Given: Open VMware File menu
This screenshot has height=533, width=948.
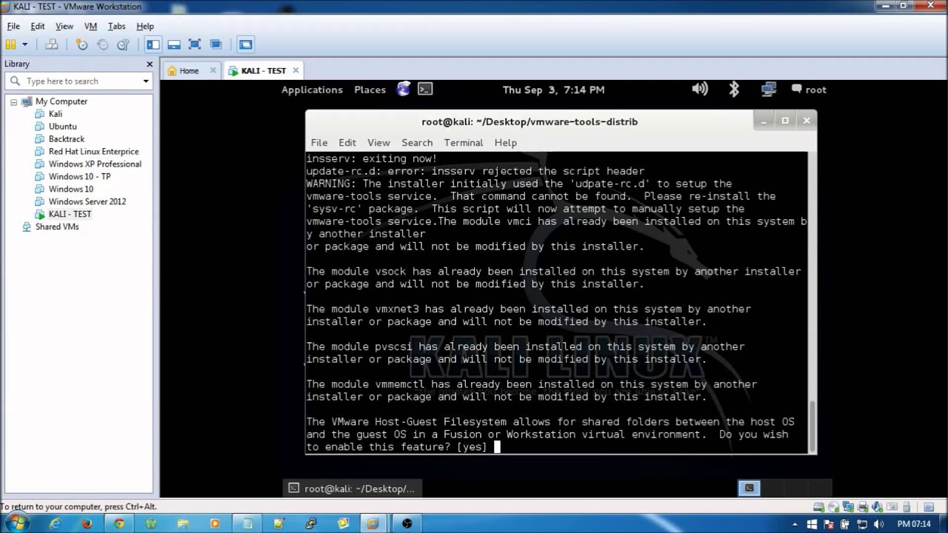Looking at the screenshot, I should coord(13,26).
